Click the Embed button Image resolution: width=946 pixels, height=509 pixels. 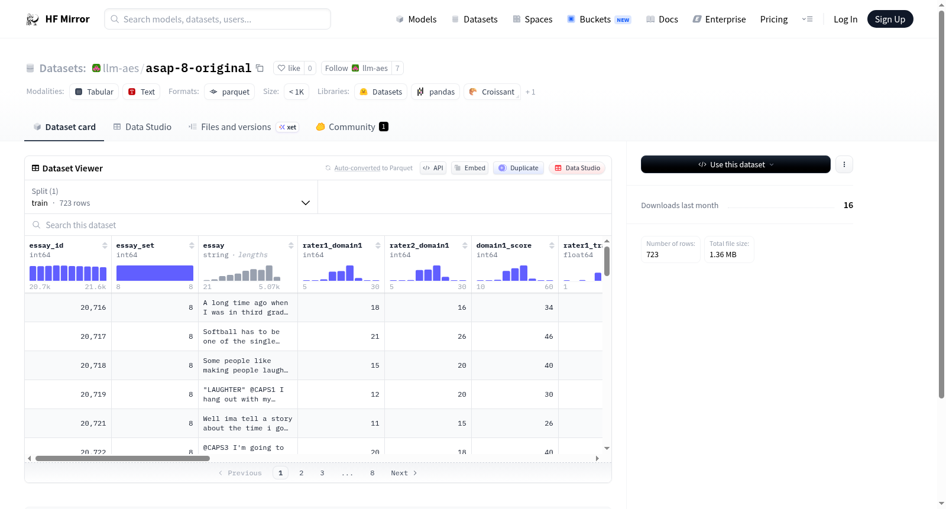click(x=469, y=168)
